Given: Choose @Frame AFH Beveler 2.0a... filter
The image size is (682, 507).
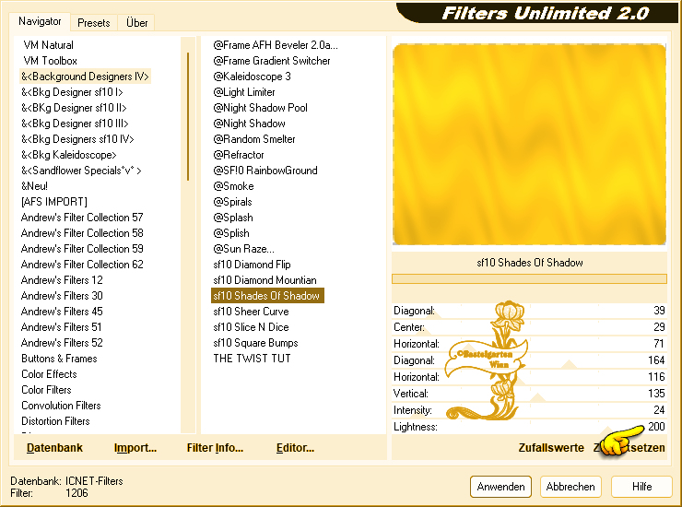Looking at the screenshot, I should (276, 45).
